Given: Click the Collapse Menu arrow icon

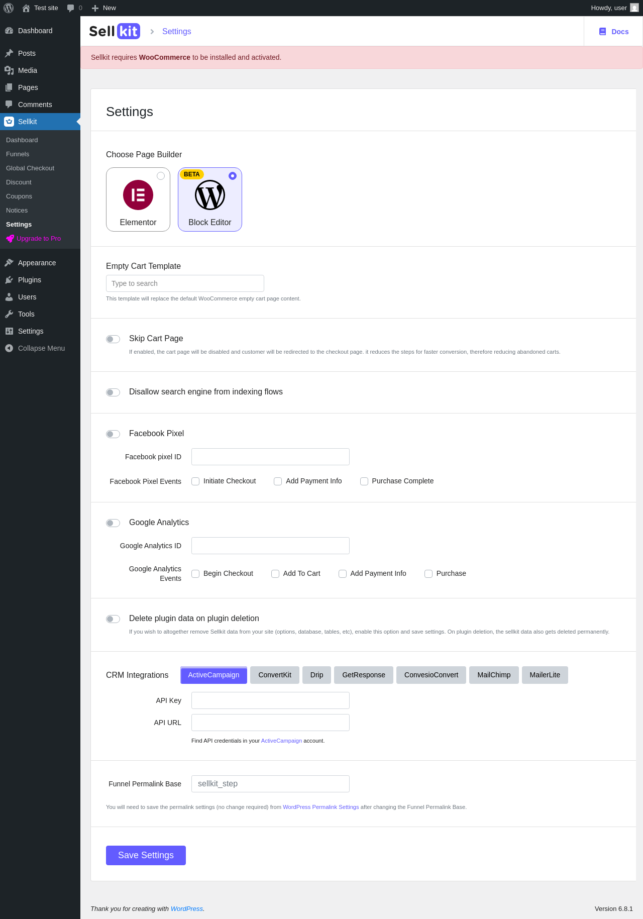Looking at the screenshot, I should [9, 348].
